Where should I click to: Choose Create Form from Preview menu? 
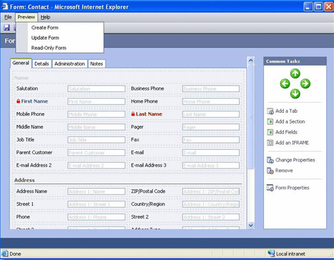(x=45, y=27)
